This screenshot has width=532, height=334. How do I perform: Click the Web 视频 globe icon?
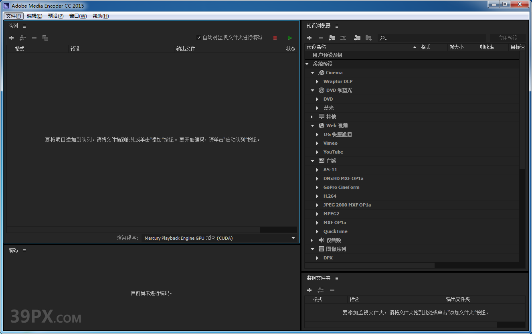pos(322,126)
